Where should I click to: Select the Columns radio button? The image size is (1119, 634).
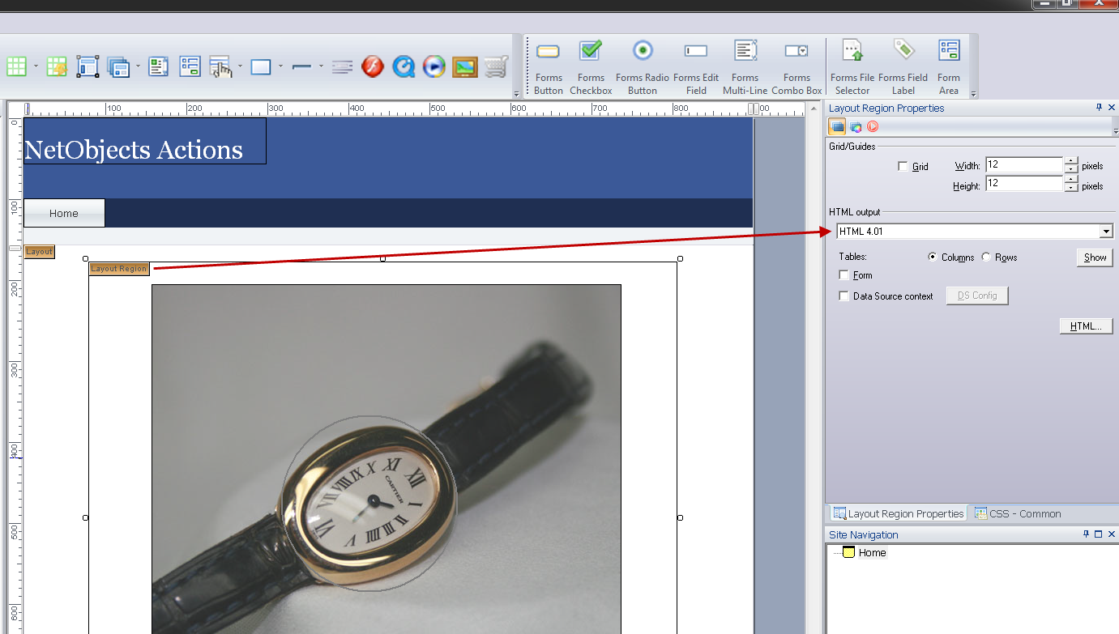(x=933, y=257)
